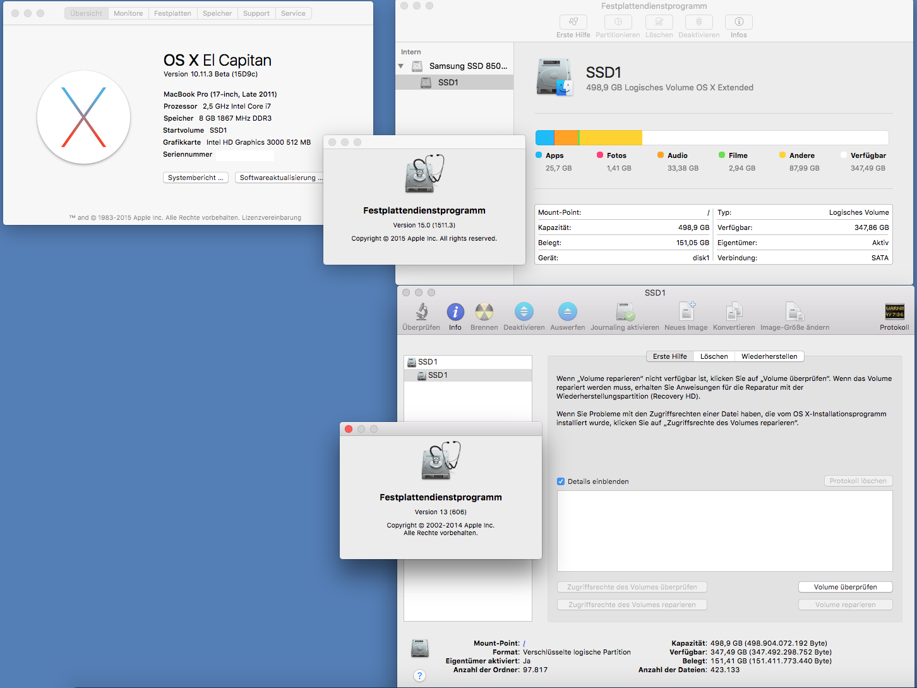Image resolution: width=917 pixels, height=688 pixels.
Task: Click the OS X El Capitan logo
Action: pyautogui.click(x=84, y=118)
